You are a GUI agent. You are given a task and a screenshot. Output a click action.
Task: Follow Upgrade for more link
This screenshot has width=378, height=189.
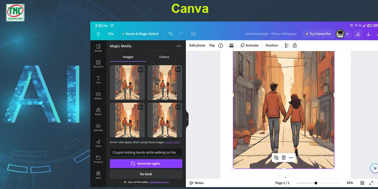click(159, 182)
